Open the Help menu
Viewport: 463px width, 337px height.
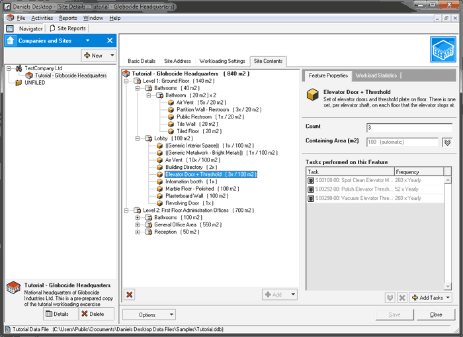[x=115, y=18]
